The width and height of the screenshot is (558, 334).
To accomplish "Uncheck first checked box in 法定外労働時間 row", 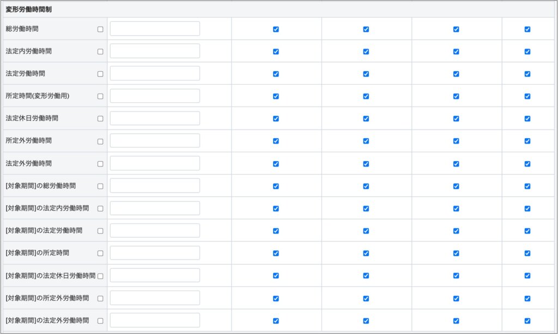I will [x=276, y=164].
